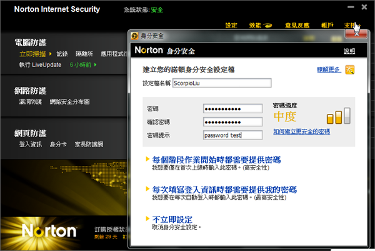Open 如何建立更安全的密碼 link
375x251 pixels.
point(302,131)
